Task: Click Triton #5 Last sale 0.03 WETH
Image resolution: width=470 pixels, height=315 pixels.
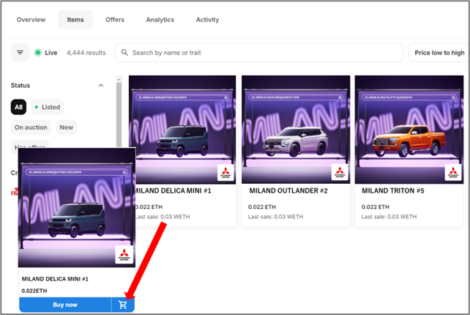Action: (389, 217)
